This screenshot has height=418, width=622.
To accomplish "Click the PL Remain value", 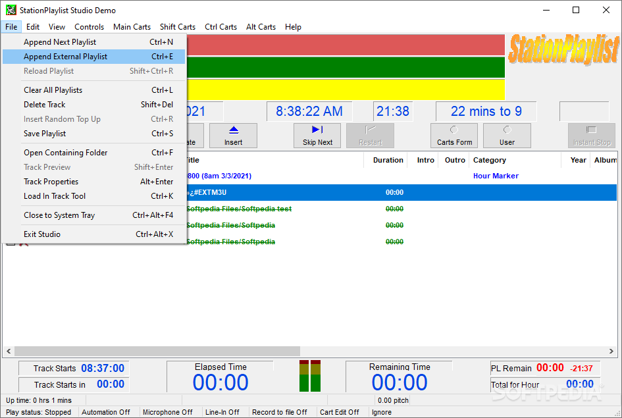I will [x=550, y=368].
